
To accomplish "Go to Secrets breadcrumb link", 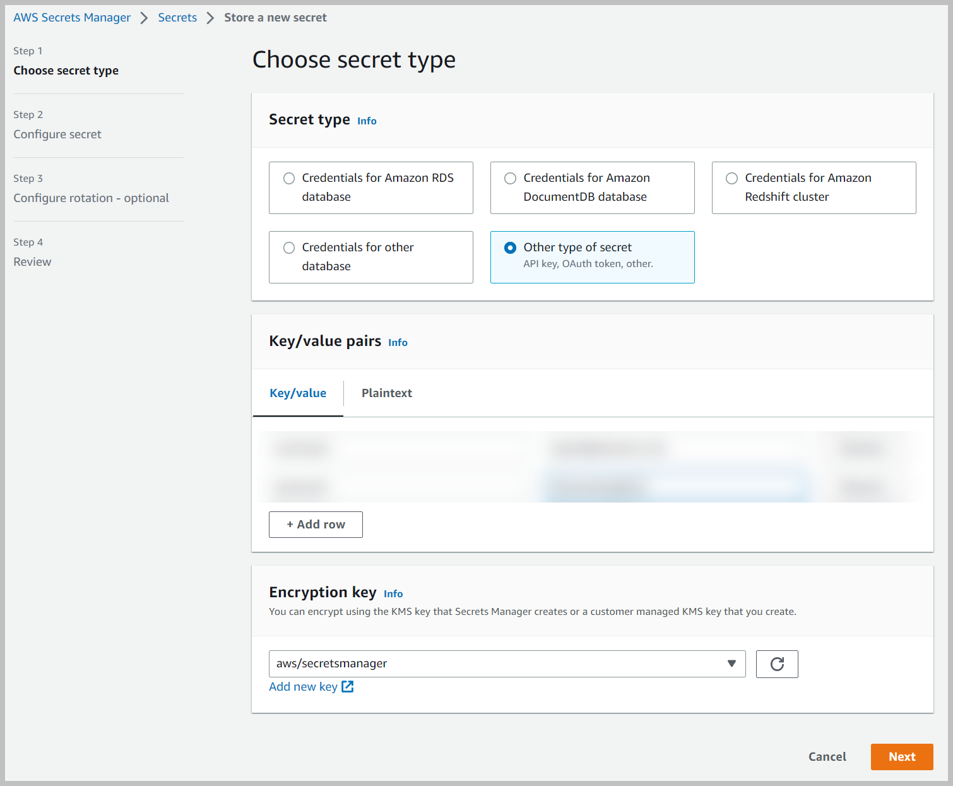I will 177,18.
